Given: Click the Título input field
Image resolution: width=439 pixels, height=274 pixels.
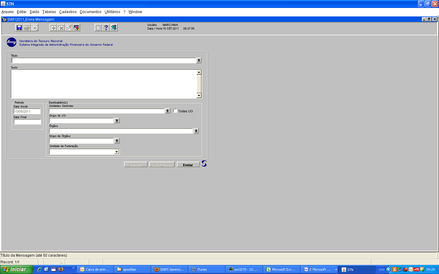Looking at the screenshot, I should [103, 61].
